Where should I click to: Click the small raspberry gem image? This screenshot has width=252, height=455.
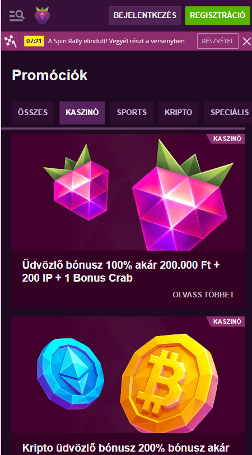click(76, 182)
